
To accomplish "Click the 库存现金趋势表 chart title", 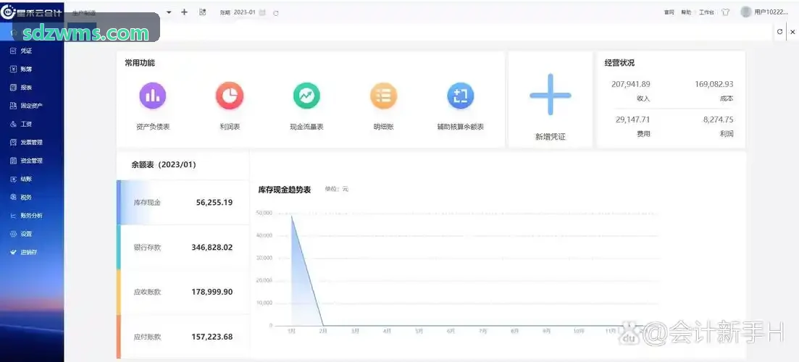I will [285, 190].
